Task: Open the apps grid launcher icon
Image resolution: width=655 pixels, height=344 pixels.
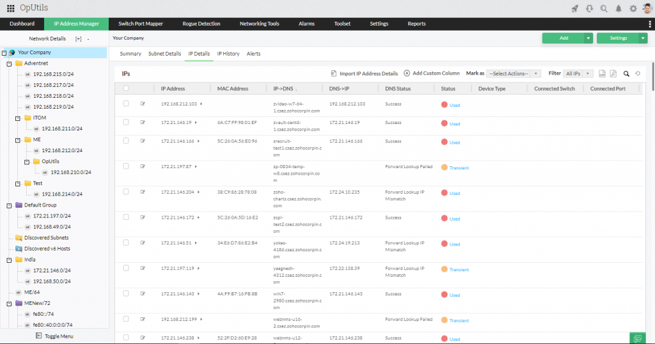Action: tap(10, 8)
